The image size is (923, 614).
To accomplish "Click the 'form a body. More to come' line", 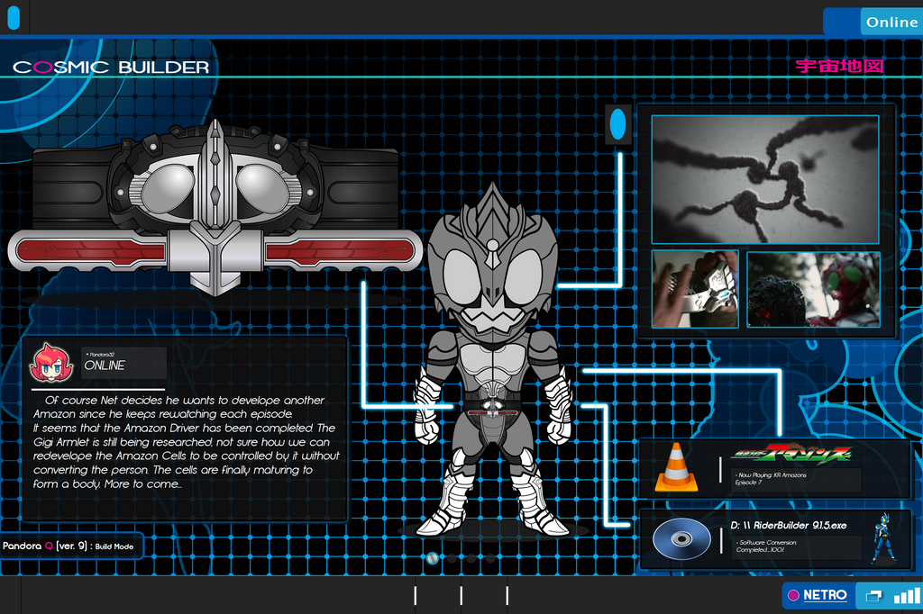I will coord(108,484).
